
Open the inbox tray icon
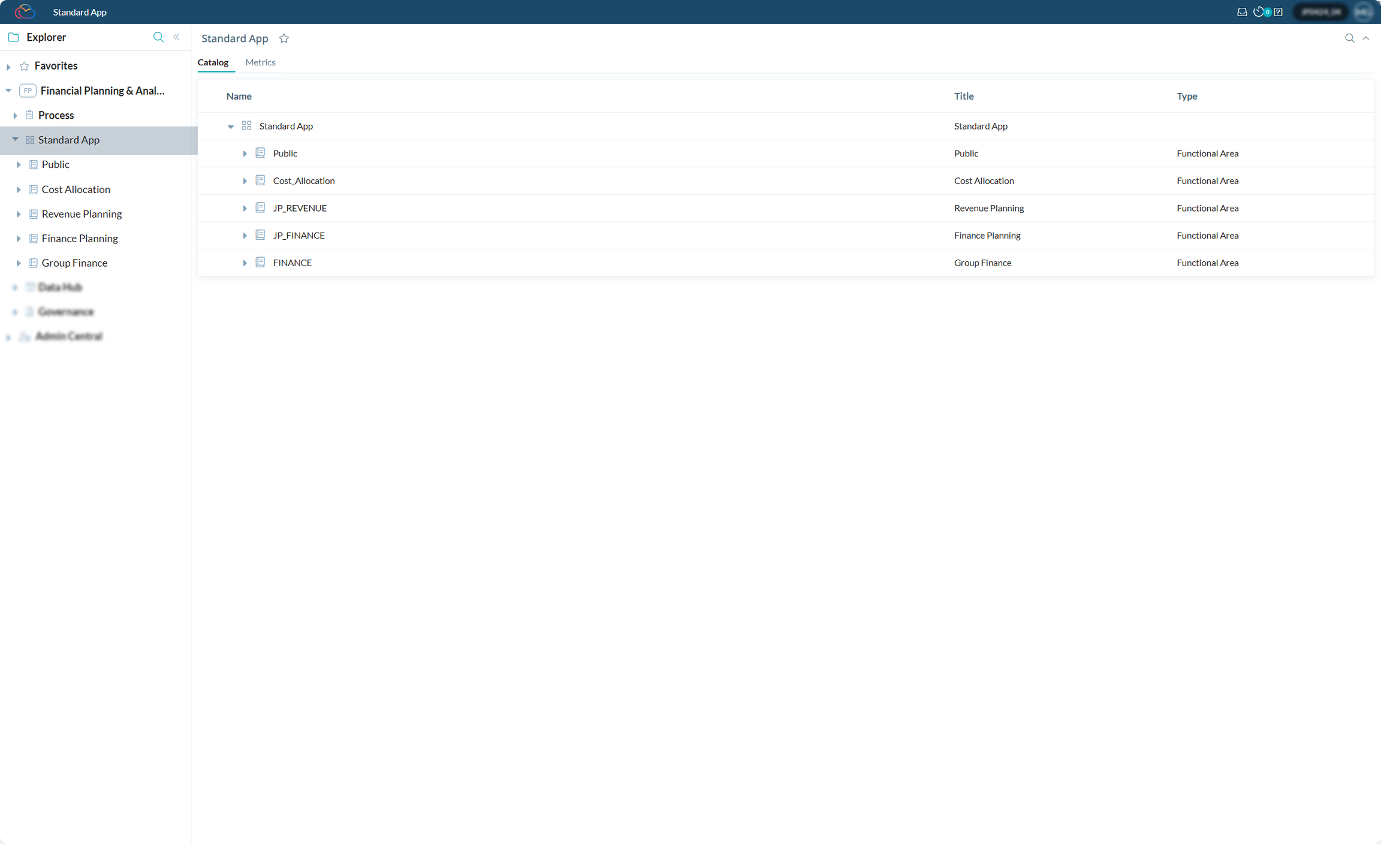point(1242,12)
